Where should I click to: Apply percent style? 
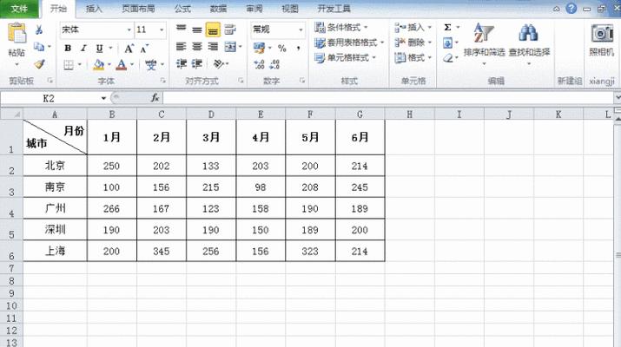click(282, 49)
